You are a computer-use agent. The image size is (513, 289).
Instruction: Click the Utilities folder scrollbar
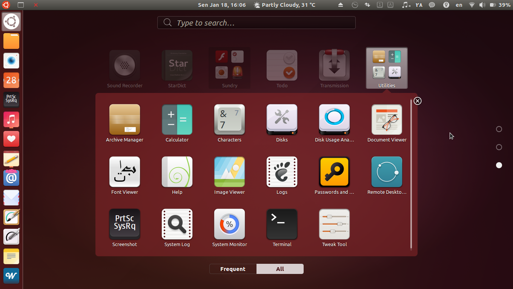[x=411, y=175]
